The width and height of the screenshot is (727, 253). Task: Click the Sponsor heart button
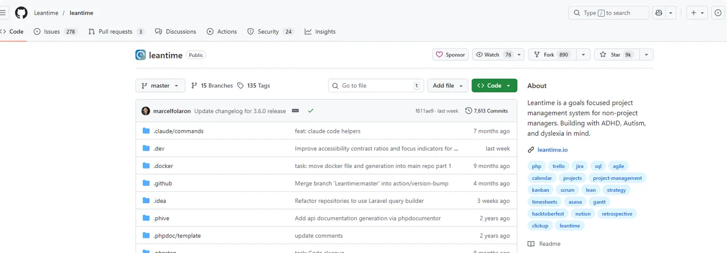coord(450,54)
